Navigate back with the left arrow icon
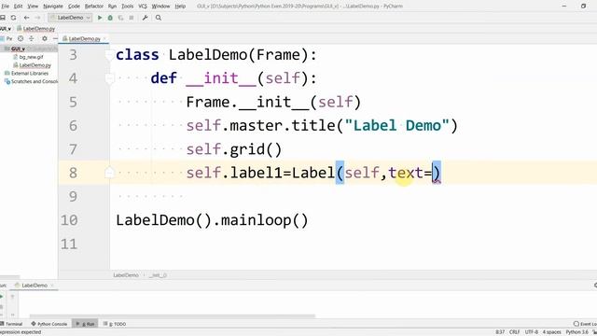 point(26,18)
